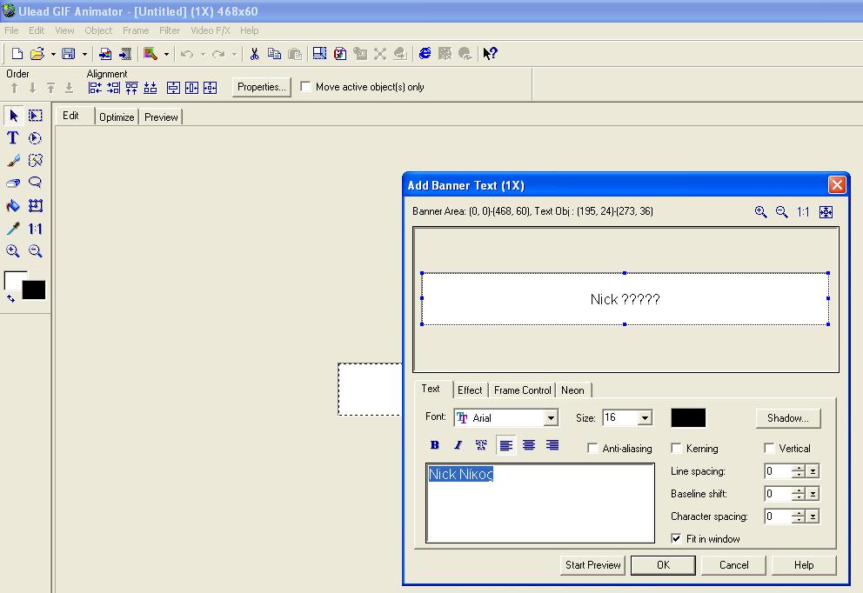Image resolution: width=863 pixels, height=593 pixels.
Task: Enable the Kerning checkbox
Action: [677, 448]
